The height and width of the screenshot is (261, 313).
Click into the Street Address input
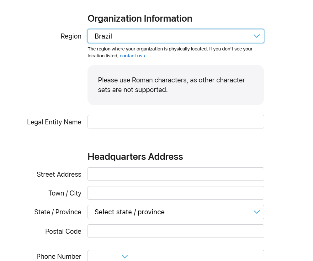pyautogui.click(x=176, y=174)
